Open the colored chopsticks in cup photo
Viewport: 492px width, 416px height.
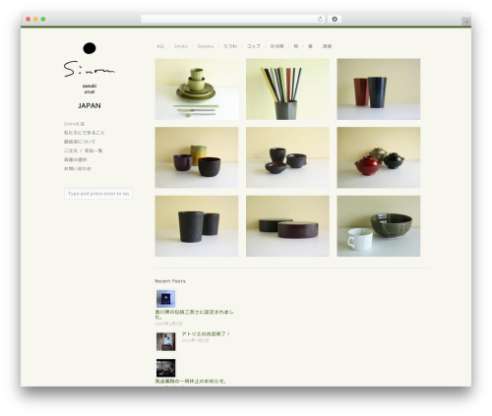(287, 89)
